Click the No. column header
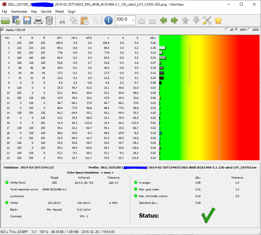 pyautogui.click(x=7, y=38)
